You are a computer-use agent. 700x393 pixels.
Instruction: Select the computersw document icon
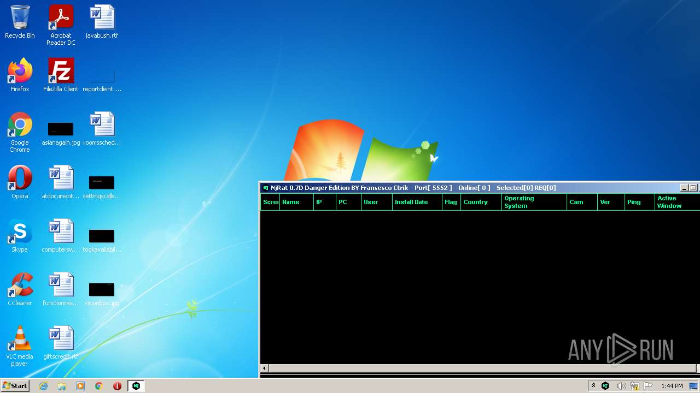pyautogui.click(x=61, y=236)
